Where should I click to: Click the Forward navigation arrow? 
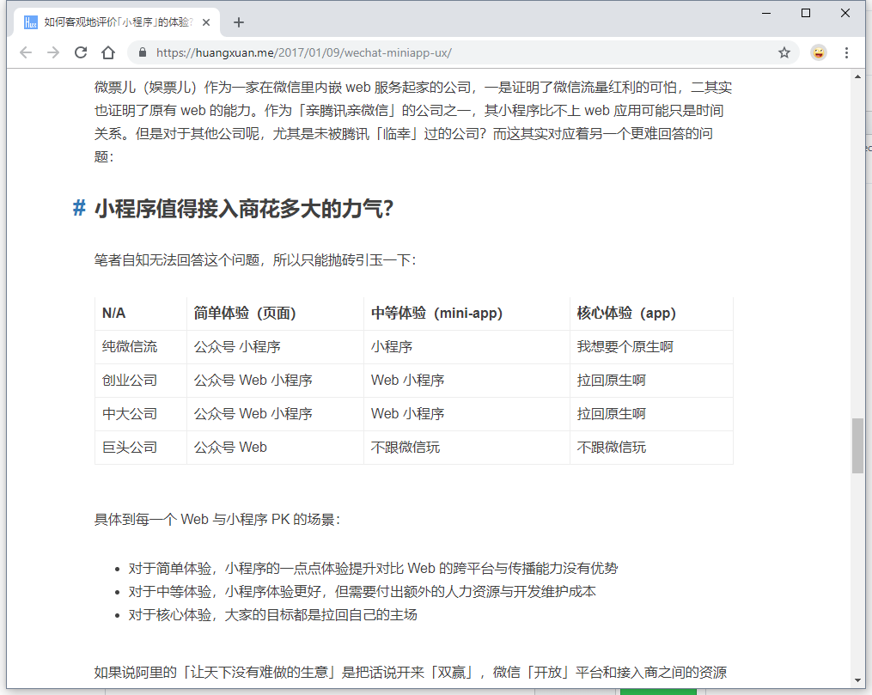(53, 52)
